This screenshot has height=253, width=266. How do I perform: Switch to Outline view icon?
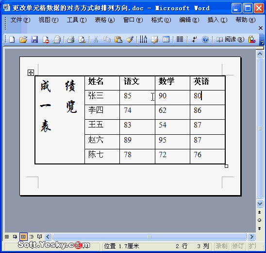coord(32,236)
